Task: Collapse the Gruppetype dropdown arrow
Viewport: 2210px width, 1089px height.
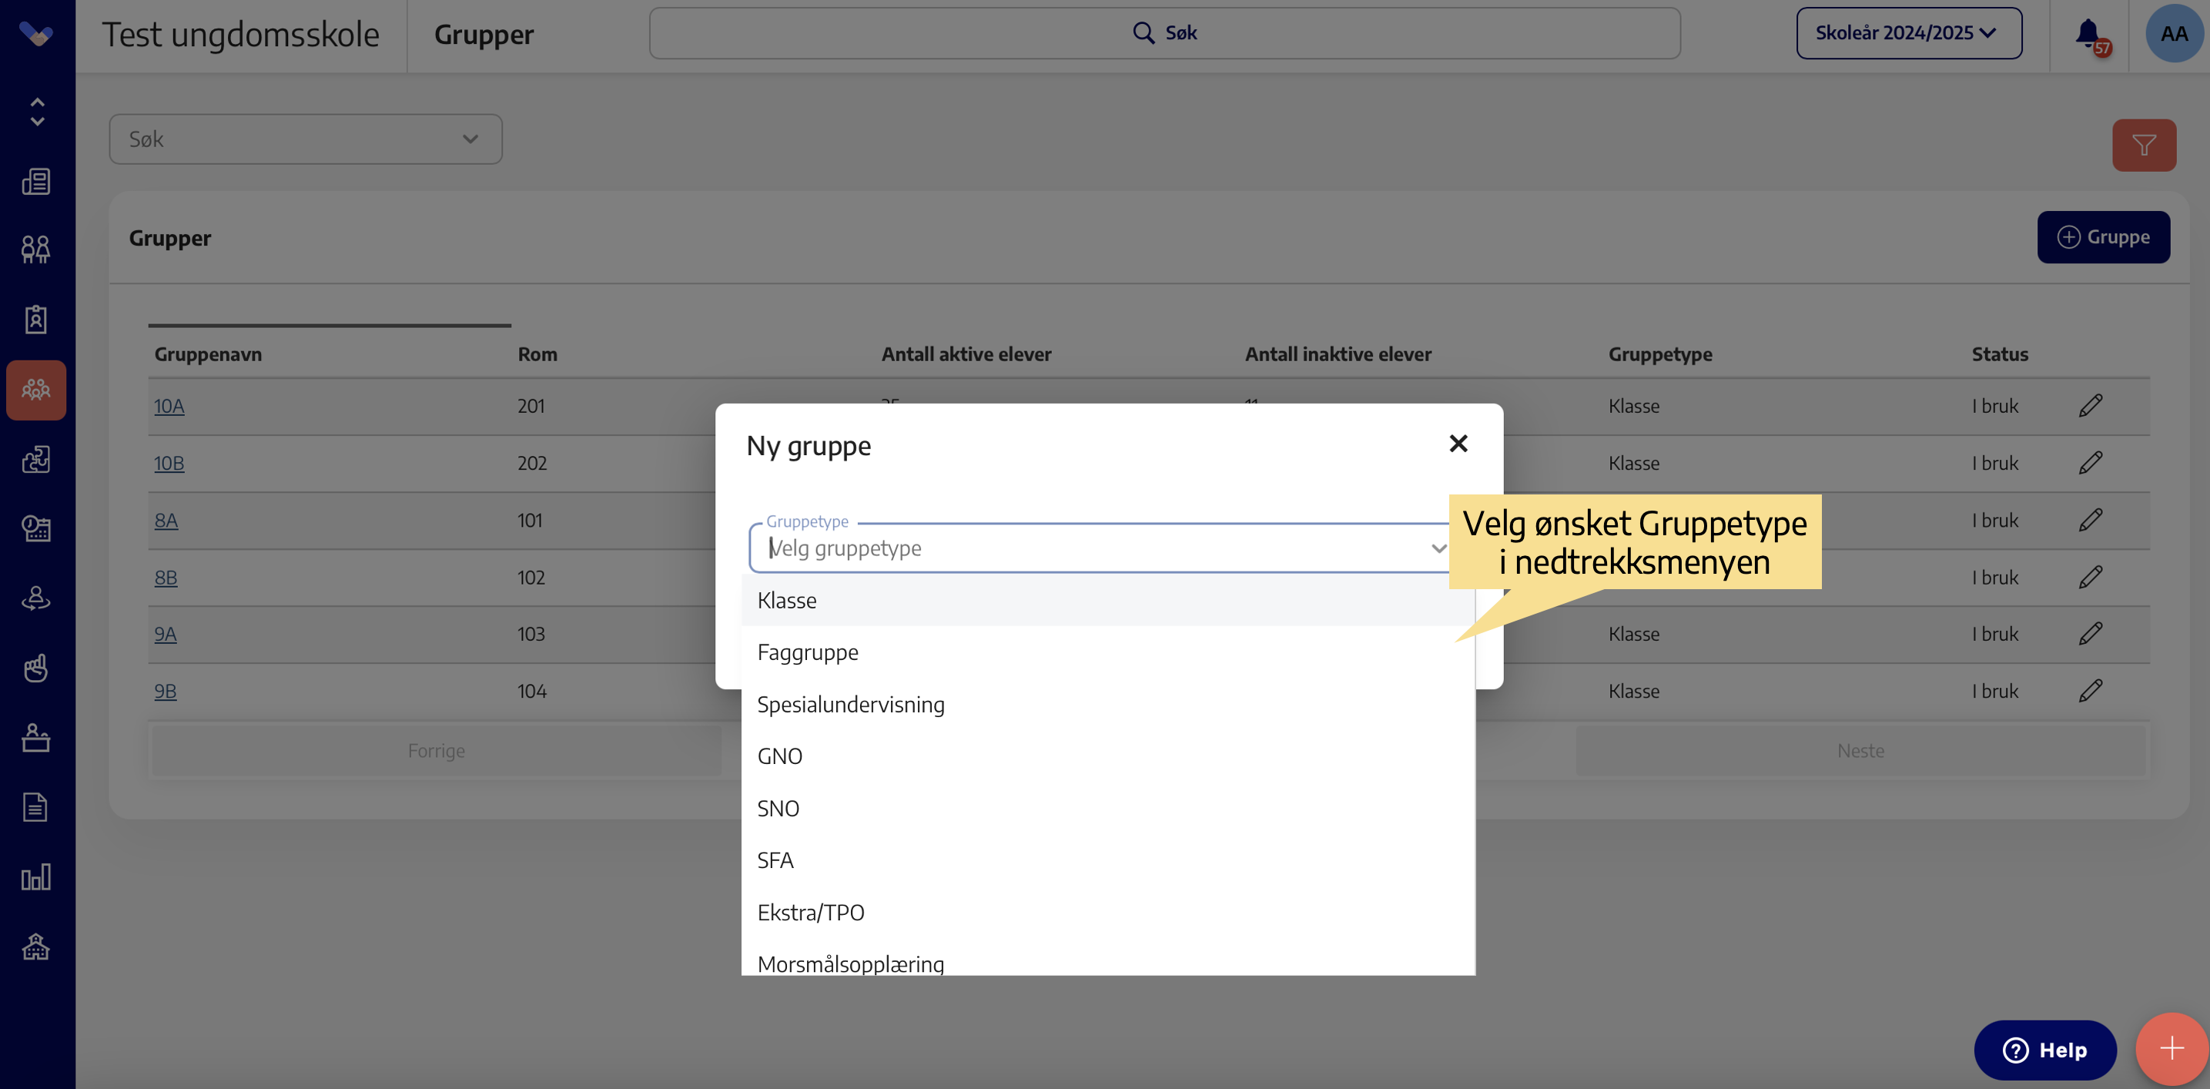Action: pos(1438,548)
